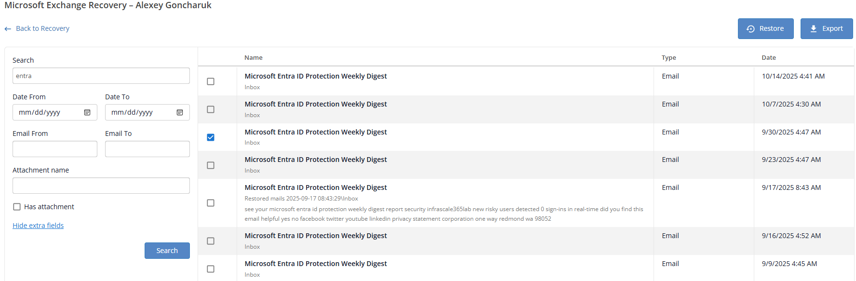Click the Attachment name input field
856x281 pixels.
(x=101, y=186)
